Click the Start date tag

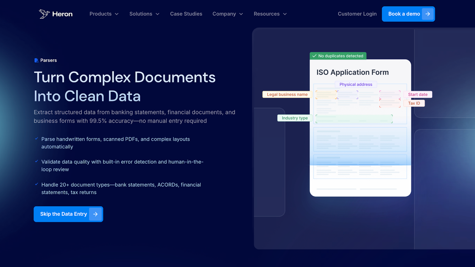tap(418, 95)
